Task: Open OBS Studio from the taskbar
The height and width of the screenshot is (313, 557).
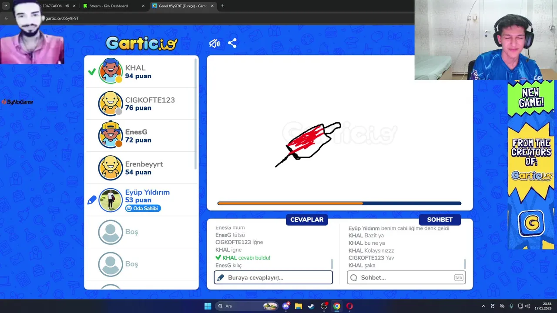Action: tap(324, 306)
